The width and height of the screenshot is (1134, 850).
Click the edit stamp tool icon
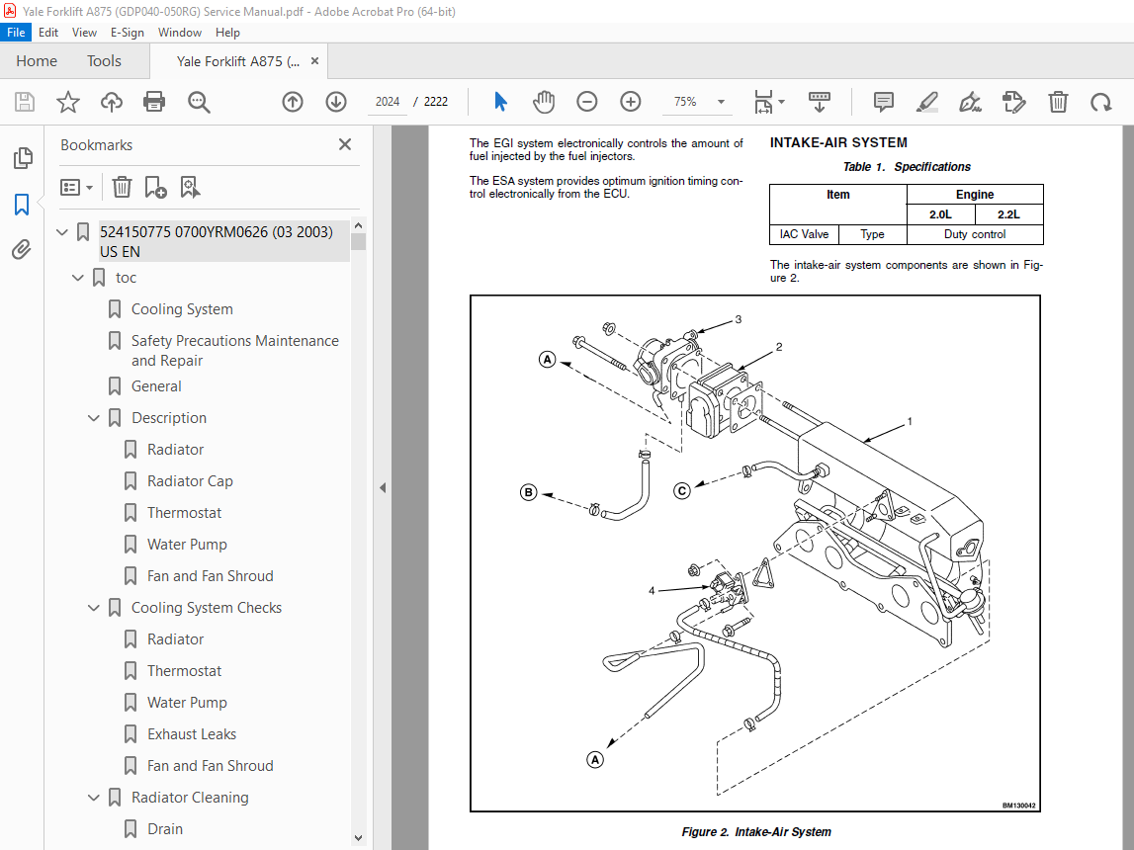pyautogui.click(x=1014, y=102)
